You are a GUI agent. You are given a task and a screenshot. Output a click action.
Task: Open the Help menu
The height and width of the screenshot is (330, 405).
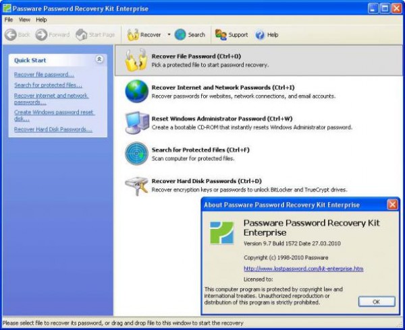pyautogui.click(x=41, y=20)
